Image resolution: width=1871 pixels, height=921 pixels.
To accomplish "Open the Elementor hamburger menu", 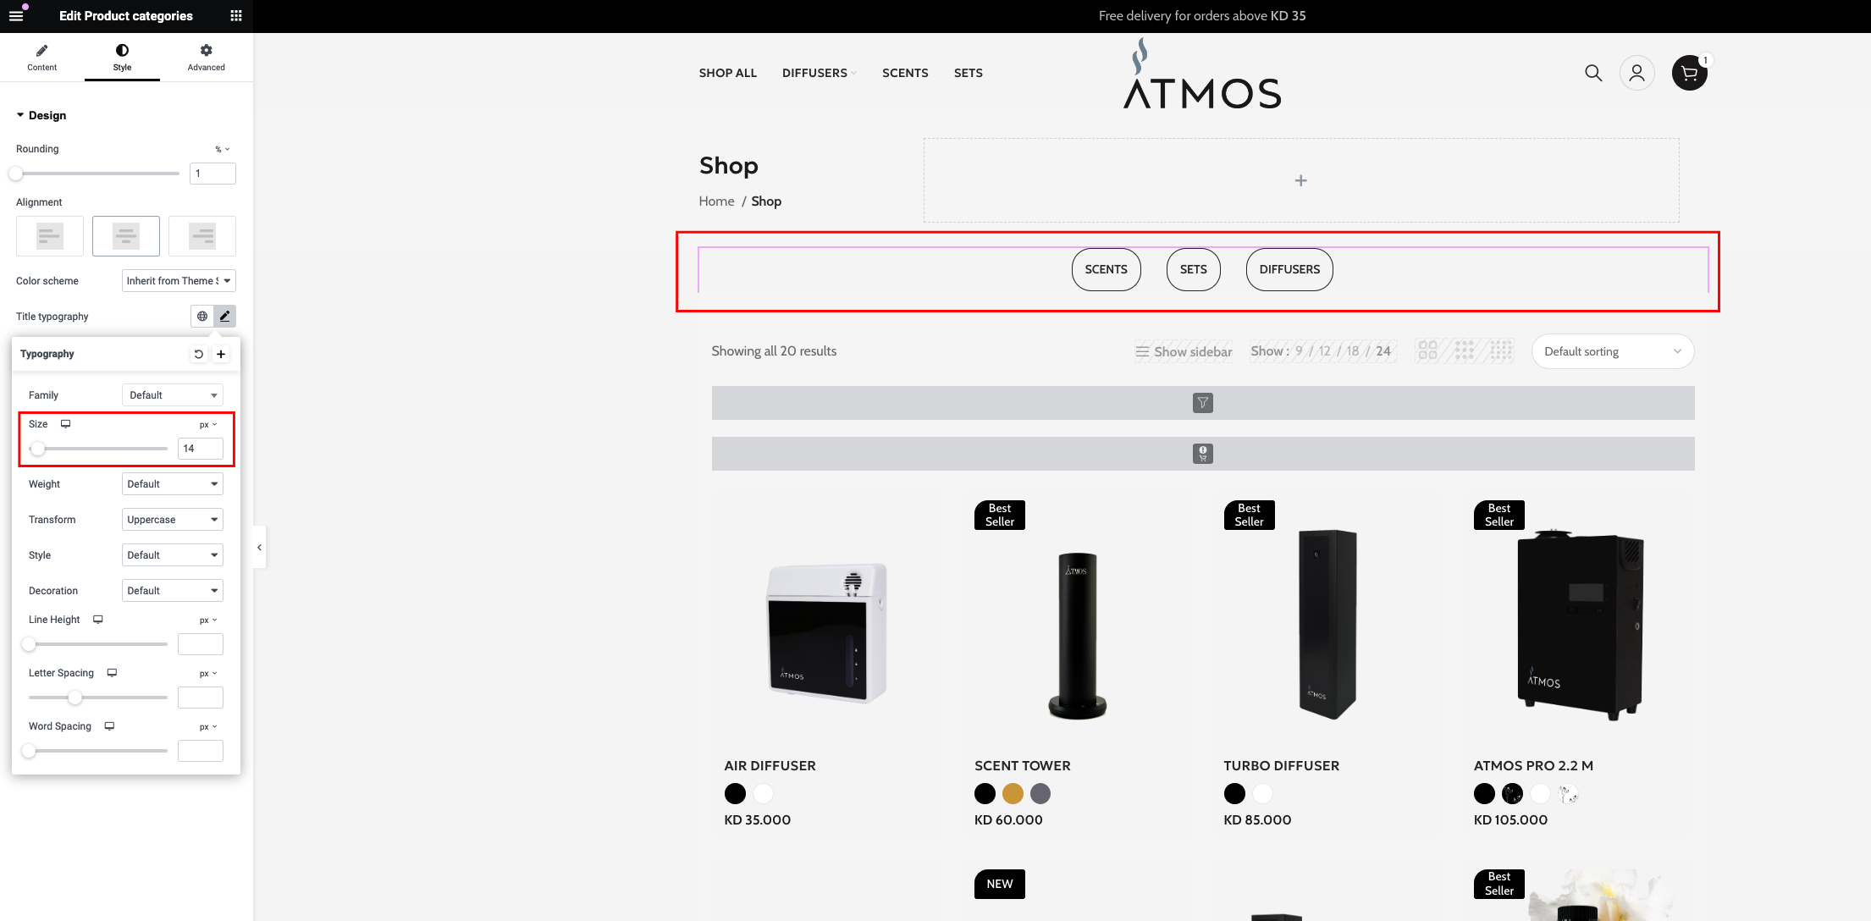I will [x=16, y=16].
